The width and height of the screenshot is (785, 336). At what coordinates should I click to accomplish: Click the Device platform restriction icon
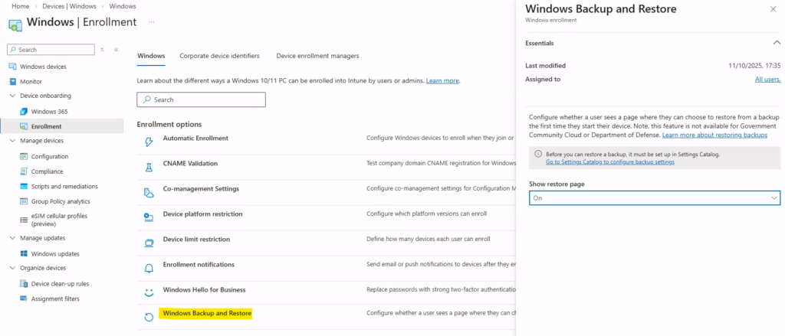click(x=148, y=217)
